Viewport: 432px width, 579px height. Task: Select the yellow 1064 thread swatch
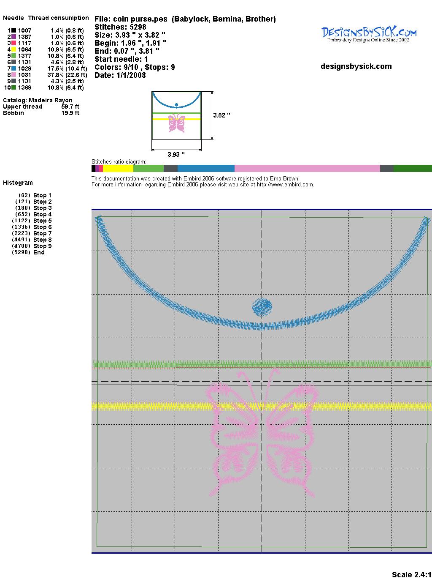(14, 49)
